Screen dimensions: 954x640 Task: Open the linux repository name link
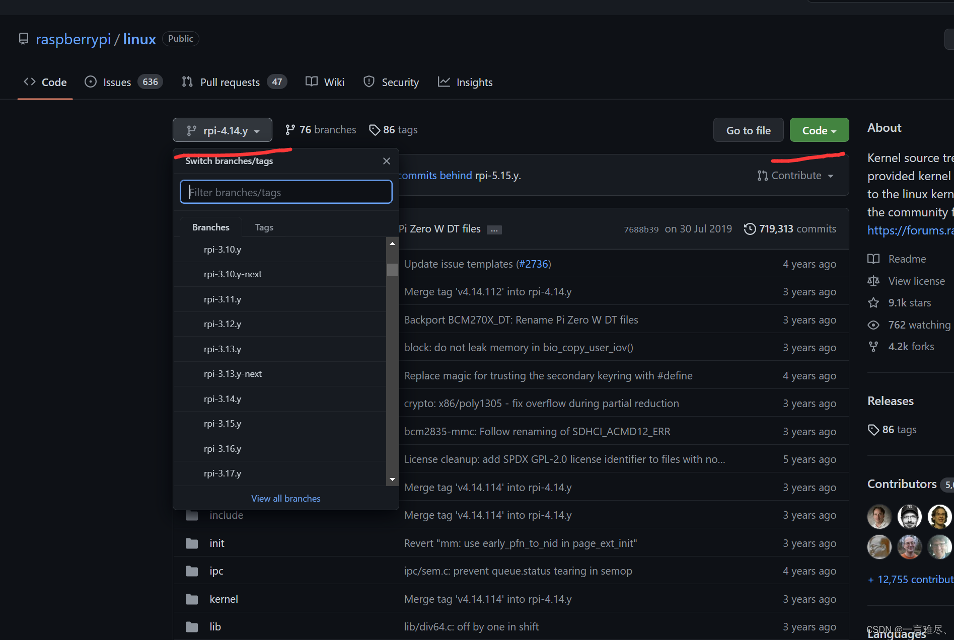point(139,39)
